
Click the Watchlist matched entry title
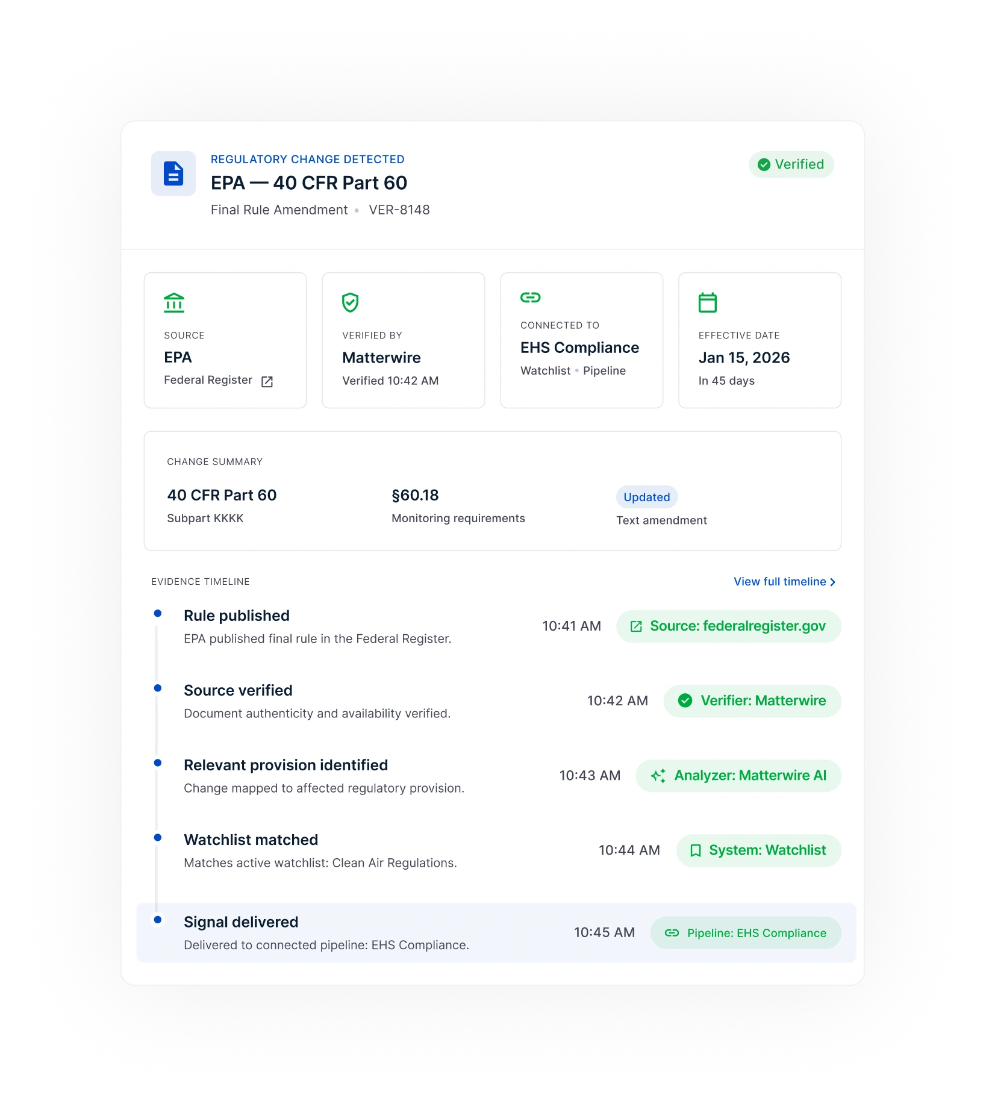251,840
